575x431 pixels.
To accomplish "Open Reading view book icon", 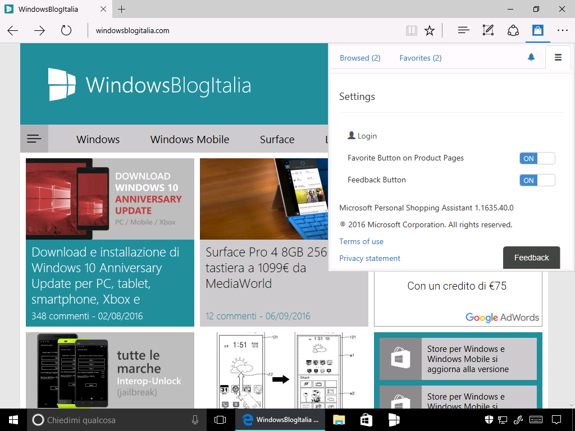I will click(412, 30).
